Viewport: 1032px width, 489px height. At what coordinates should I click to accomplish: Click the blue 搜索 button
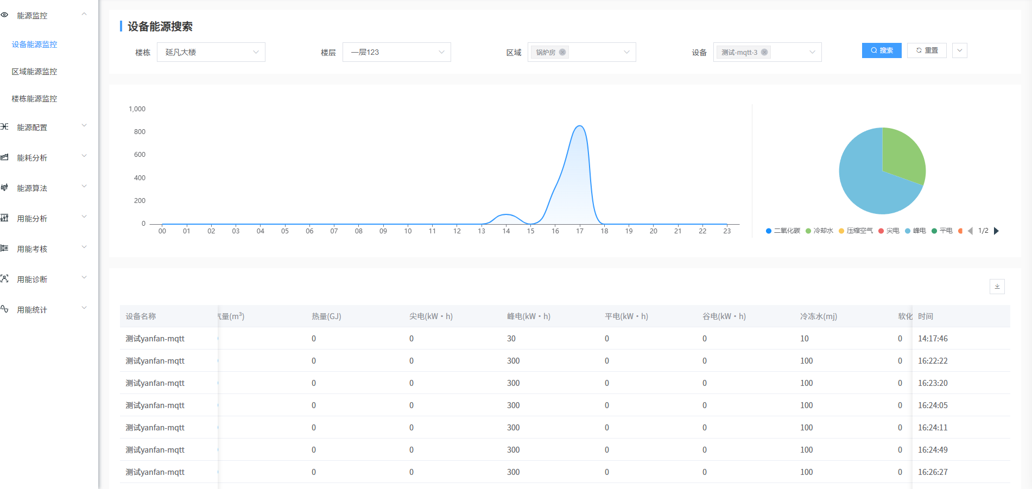(x=882, y=50)
